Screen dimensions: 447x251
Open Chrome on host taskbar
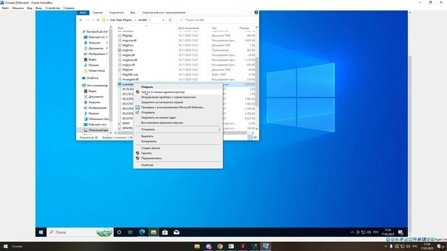tap(220, 246)
